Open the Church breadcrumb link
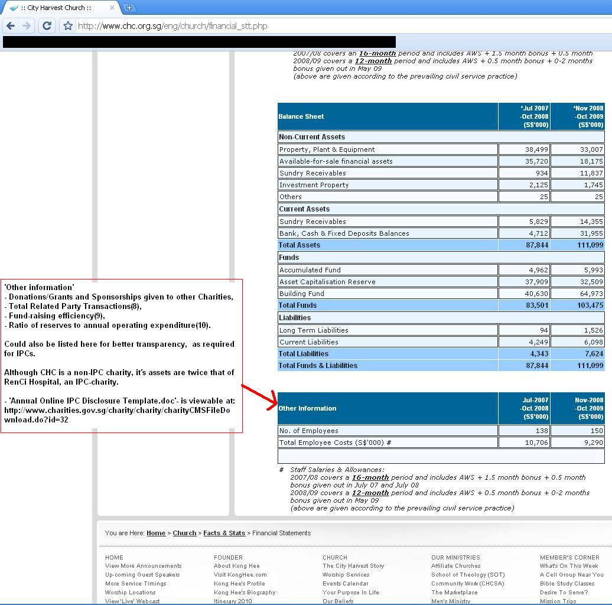Viewport: 612px width, 605px height. [x=185, y=533]
